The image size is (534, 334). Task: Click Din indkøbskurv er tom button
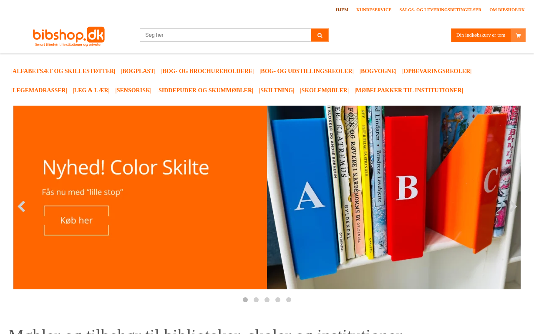point(481,35)
